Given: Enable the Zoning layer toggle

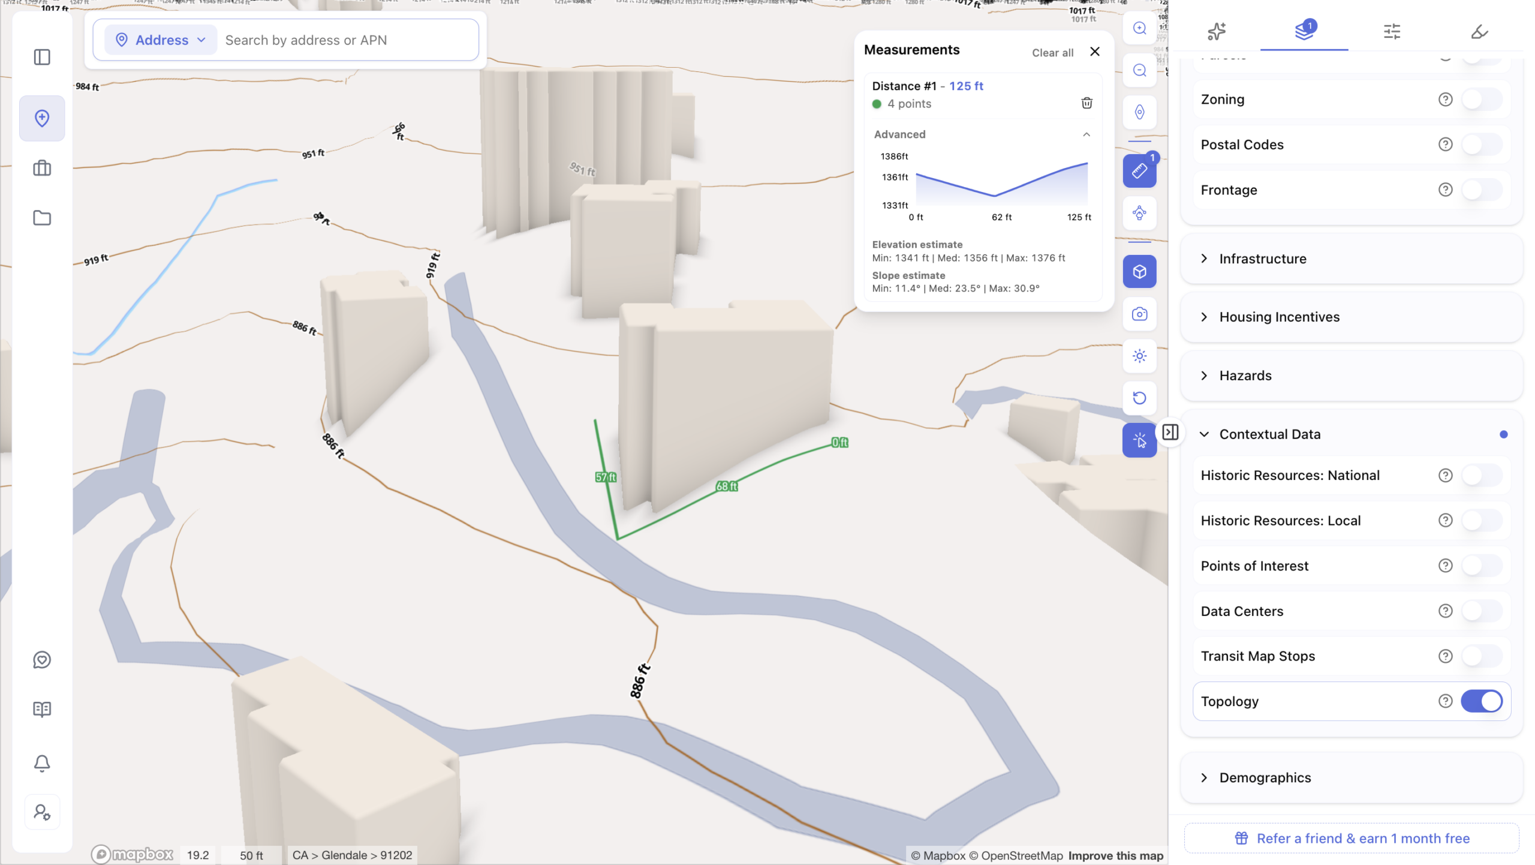Looking at the screenshot, I should [1481, 99].
